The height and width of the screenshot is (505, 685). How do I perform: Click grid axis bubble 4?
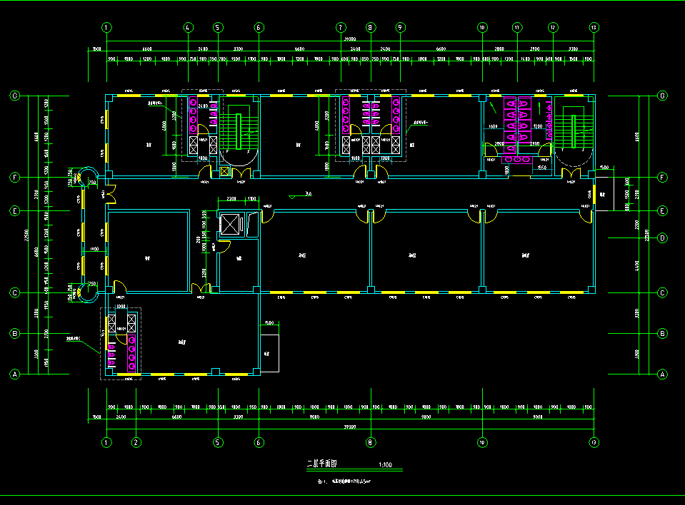point(188,28)
